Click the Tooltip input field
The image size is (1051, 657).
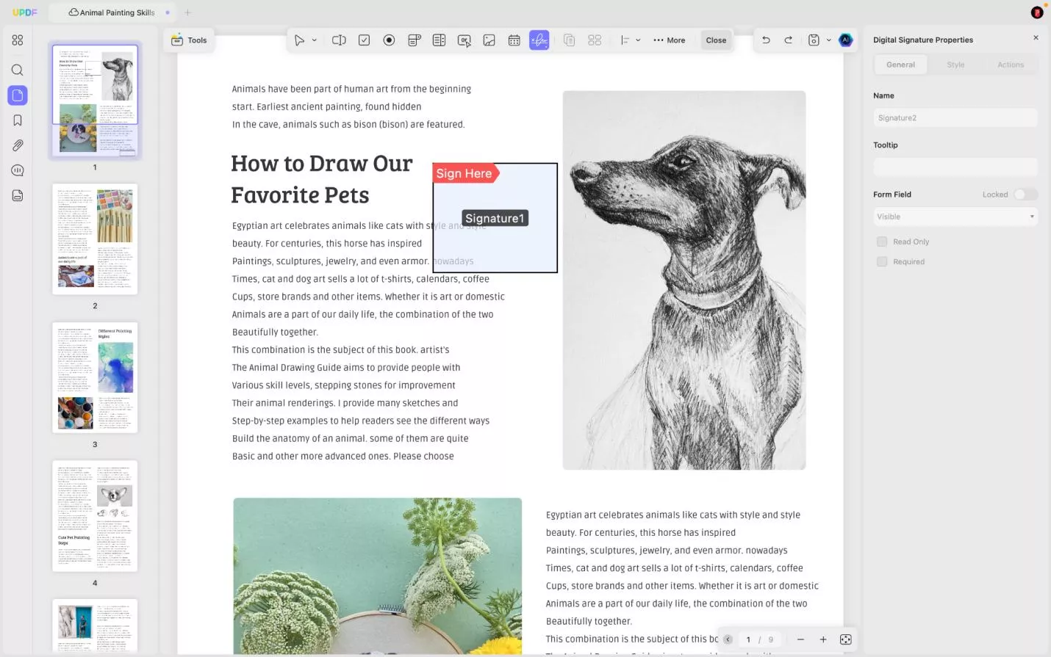955,167
